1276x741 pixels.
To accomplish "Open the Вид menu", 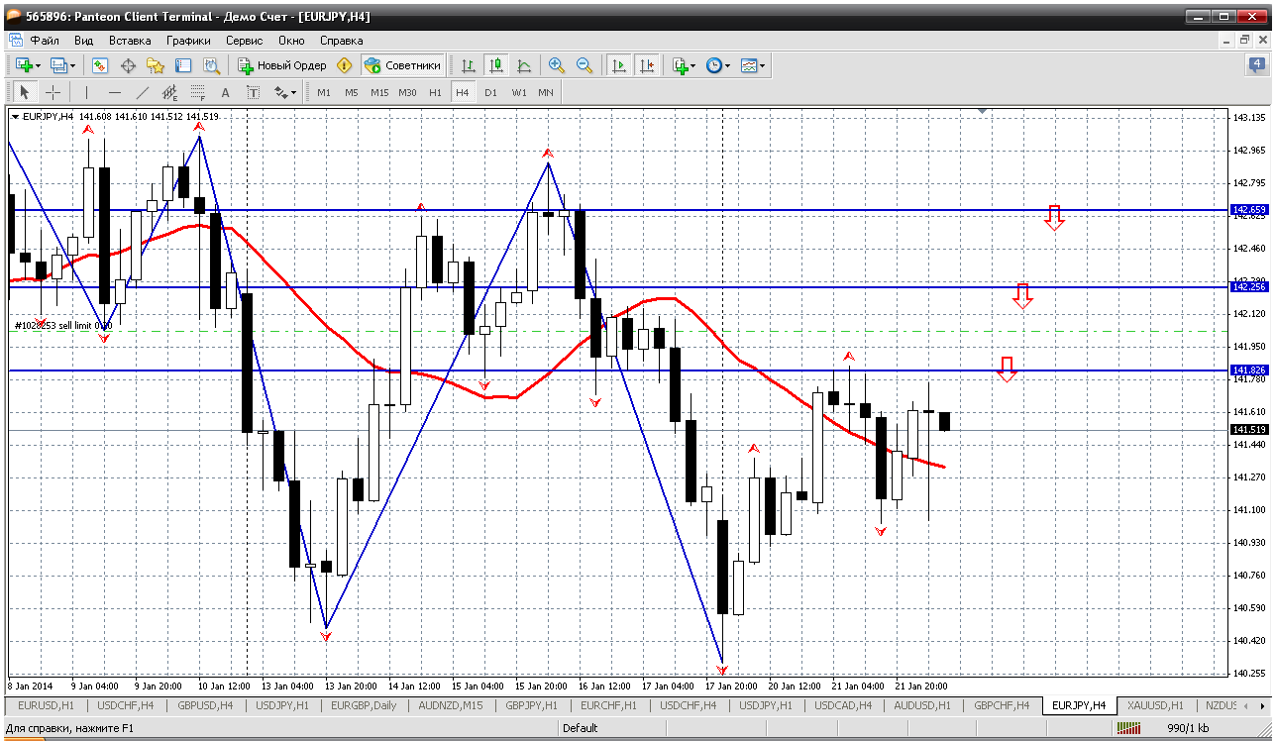I will (84, 41).
